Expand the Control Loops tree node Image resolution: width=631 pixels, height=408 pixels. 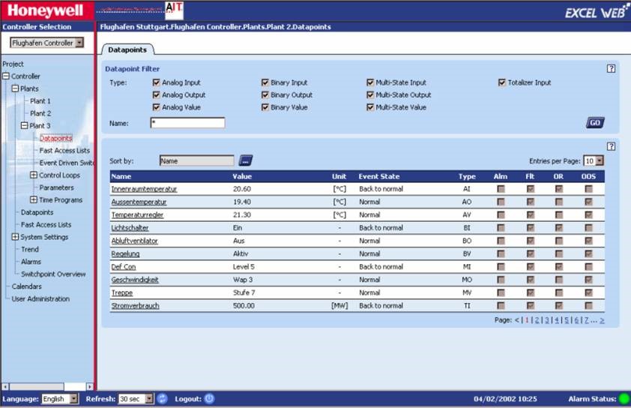tap(34, 175)
